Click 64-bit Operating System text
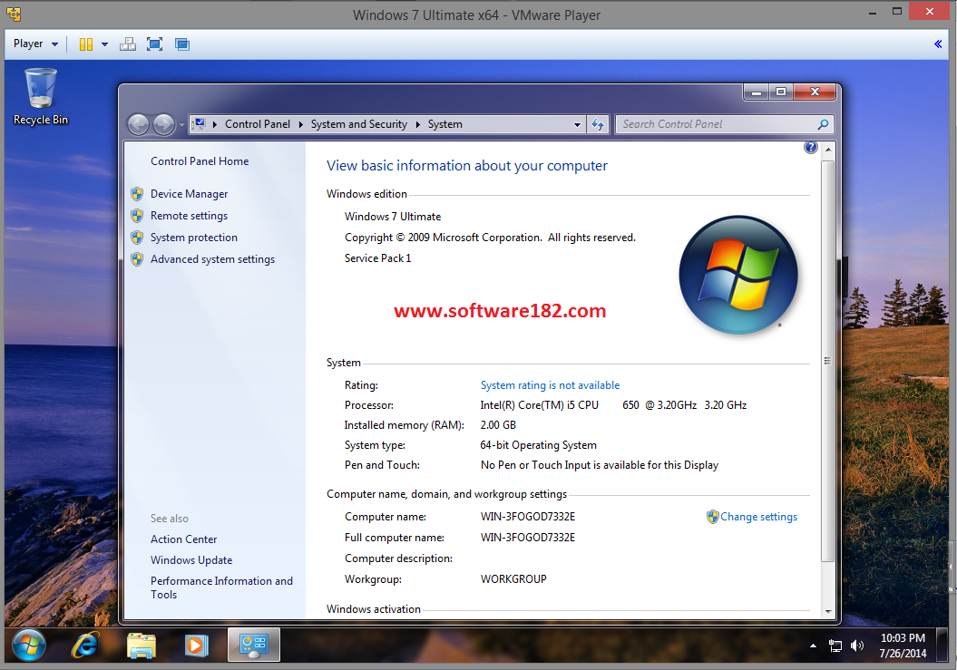 click(x=538, y=445)
